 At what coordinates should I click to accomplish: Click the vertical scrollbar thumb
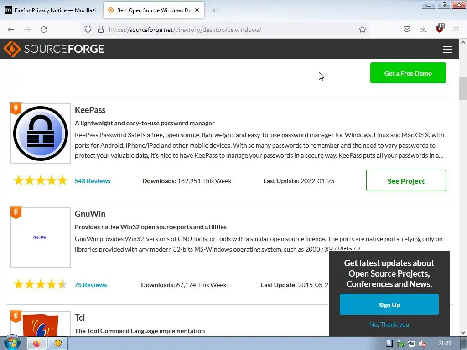(x=463, y=89)
